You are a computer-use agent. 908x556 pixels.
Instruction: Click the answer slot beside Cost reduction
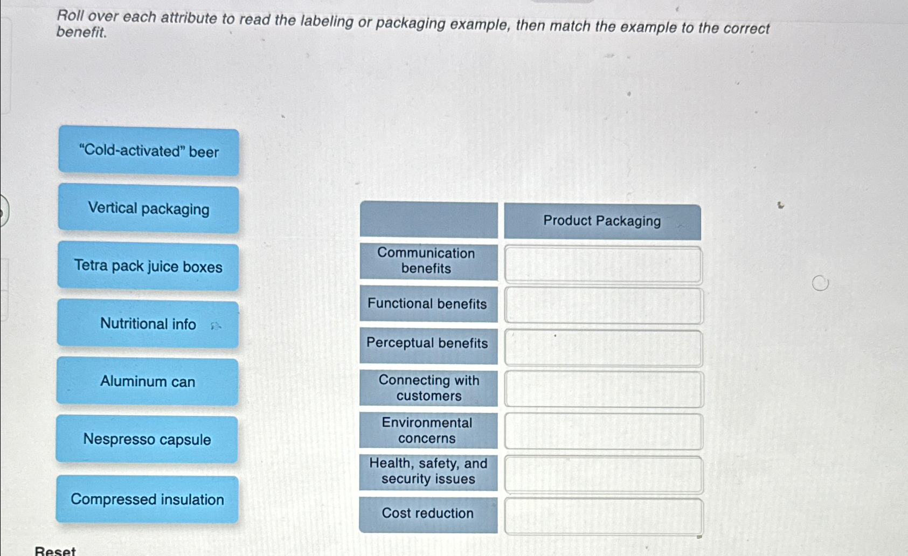(602, 515)
